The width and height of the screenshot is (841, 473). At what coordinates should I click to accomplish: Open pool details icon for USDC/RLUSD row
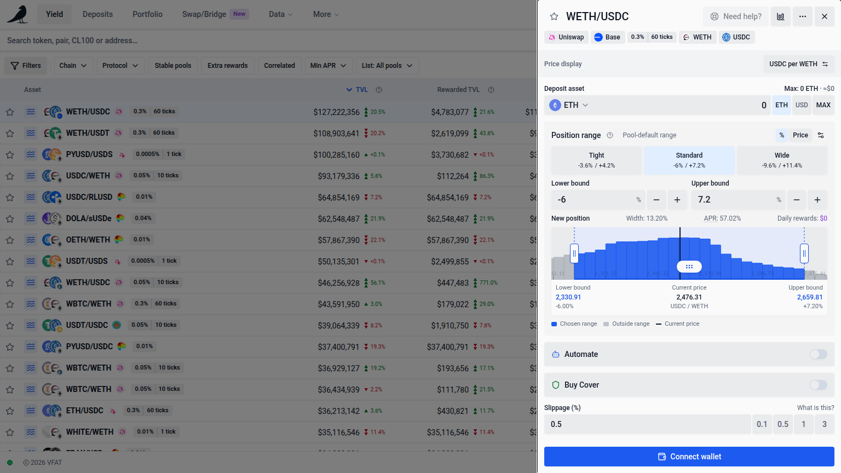[x=31, y=197]
